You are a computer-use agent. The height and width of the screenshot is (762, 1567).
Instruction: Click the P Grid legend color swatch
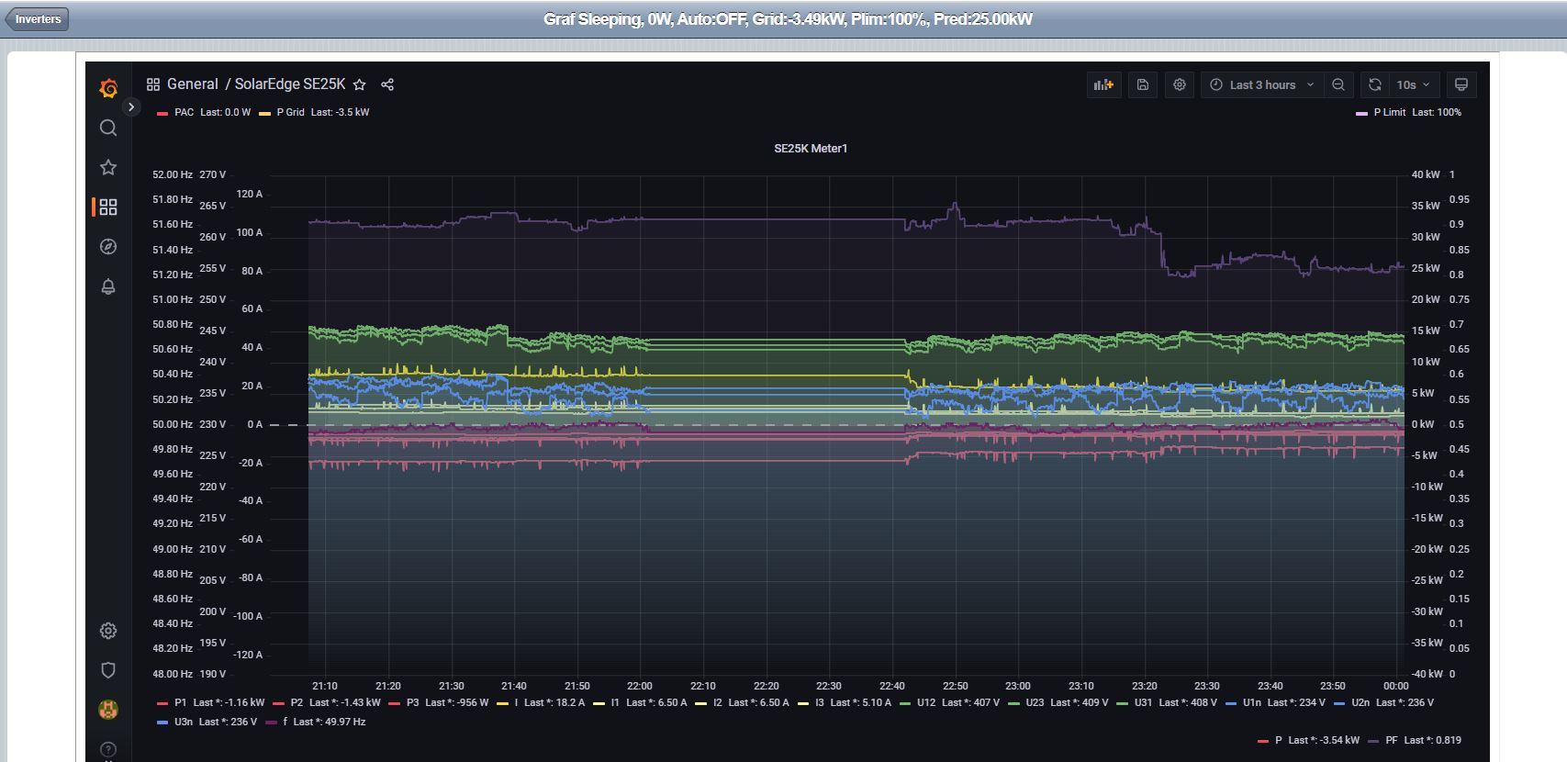[264, 113]
